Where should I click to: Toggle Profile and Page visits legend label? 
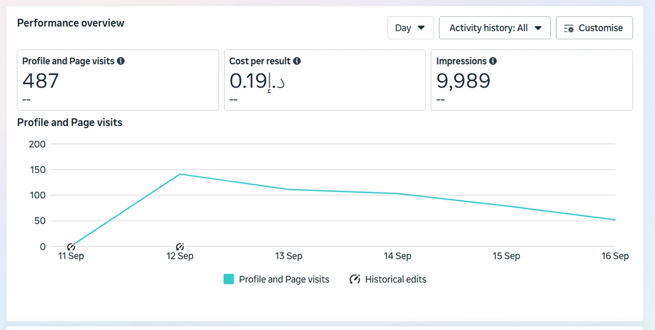tap(284, 279)
